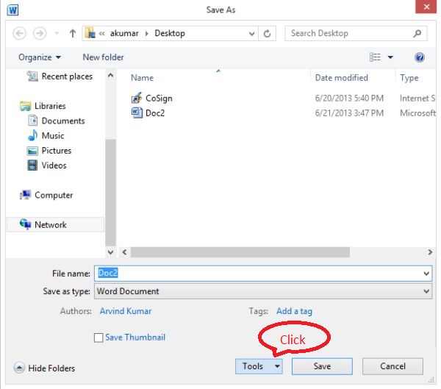Click the folder icon in the address bar
Screen dimensions: 441x389
coord(90,33)
